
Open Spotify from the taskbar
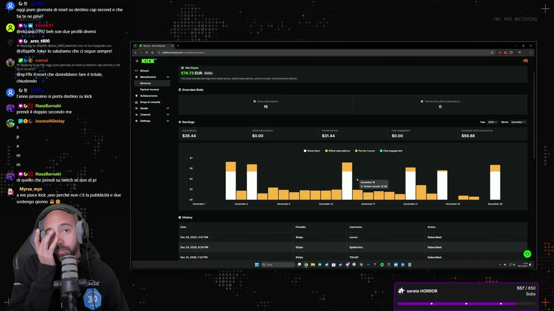[x=382, y=265]
